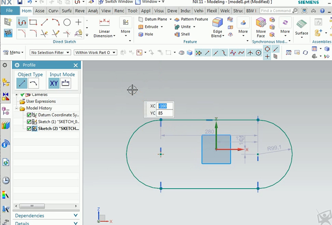Select the XY coordinate input mode
Screen dimensions: 332x225
pyautogui.click(x=54, y=83)
